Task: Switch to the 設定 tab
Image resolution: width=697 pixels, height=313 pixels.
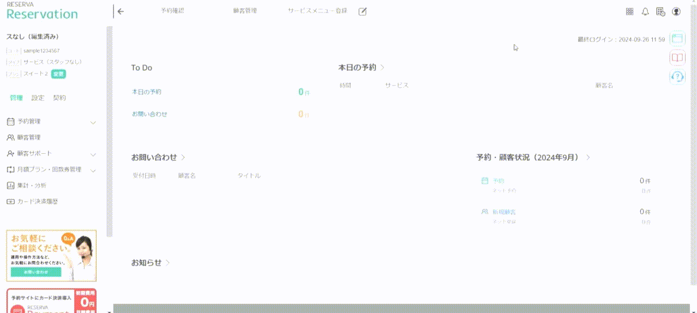Action: (38, 98)
